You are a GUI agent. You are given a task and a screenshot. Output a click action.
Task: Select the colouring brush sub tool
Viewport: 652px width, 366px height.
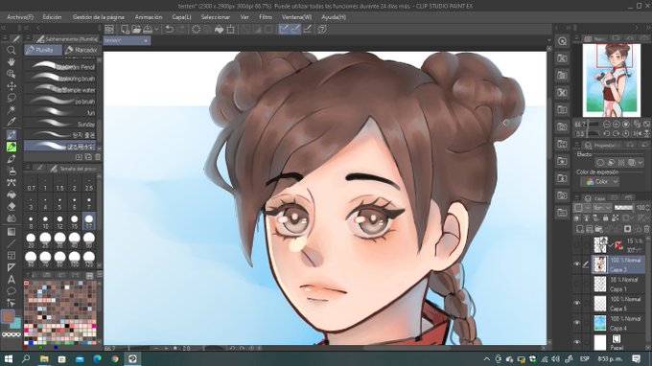59,79
